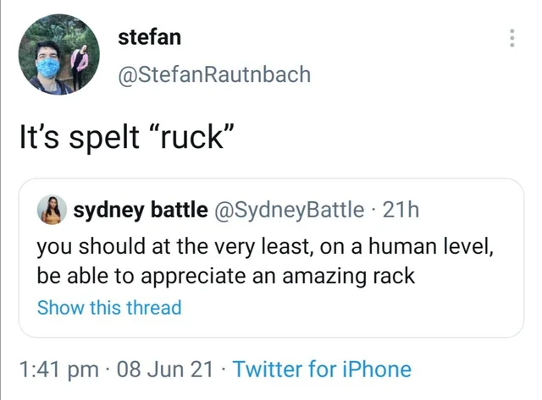The width and height of the screenshot is (542, 400).
Task: Click the Twitter for iPhone source link
Action: [x=321, y=370]
